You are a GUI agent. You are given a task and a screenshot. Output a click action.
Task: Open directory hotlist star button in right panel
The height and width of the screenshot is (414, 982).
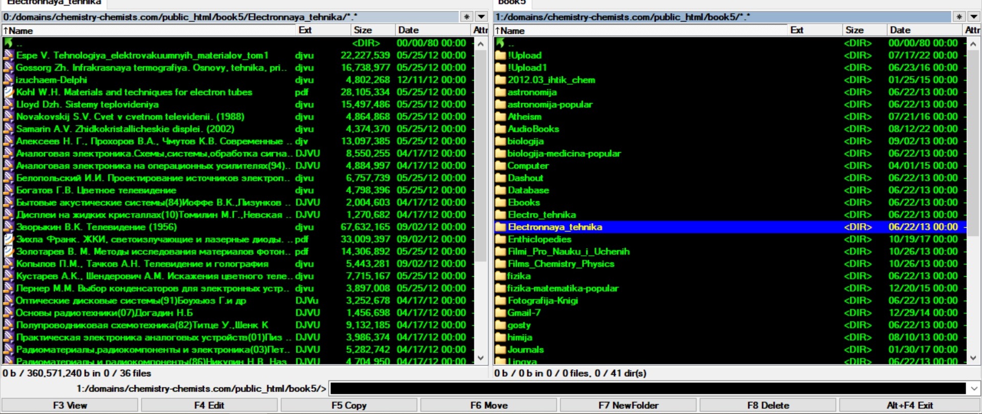(x=959, y=17)
